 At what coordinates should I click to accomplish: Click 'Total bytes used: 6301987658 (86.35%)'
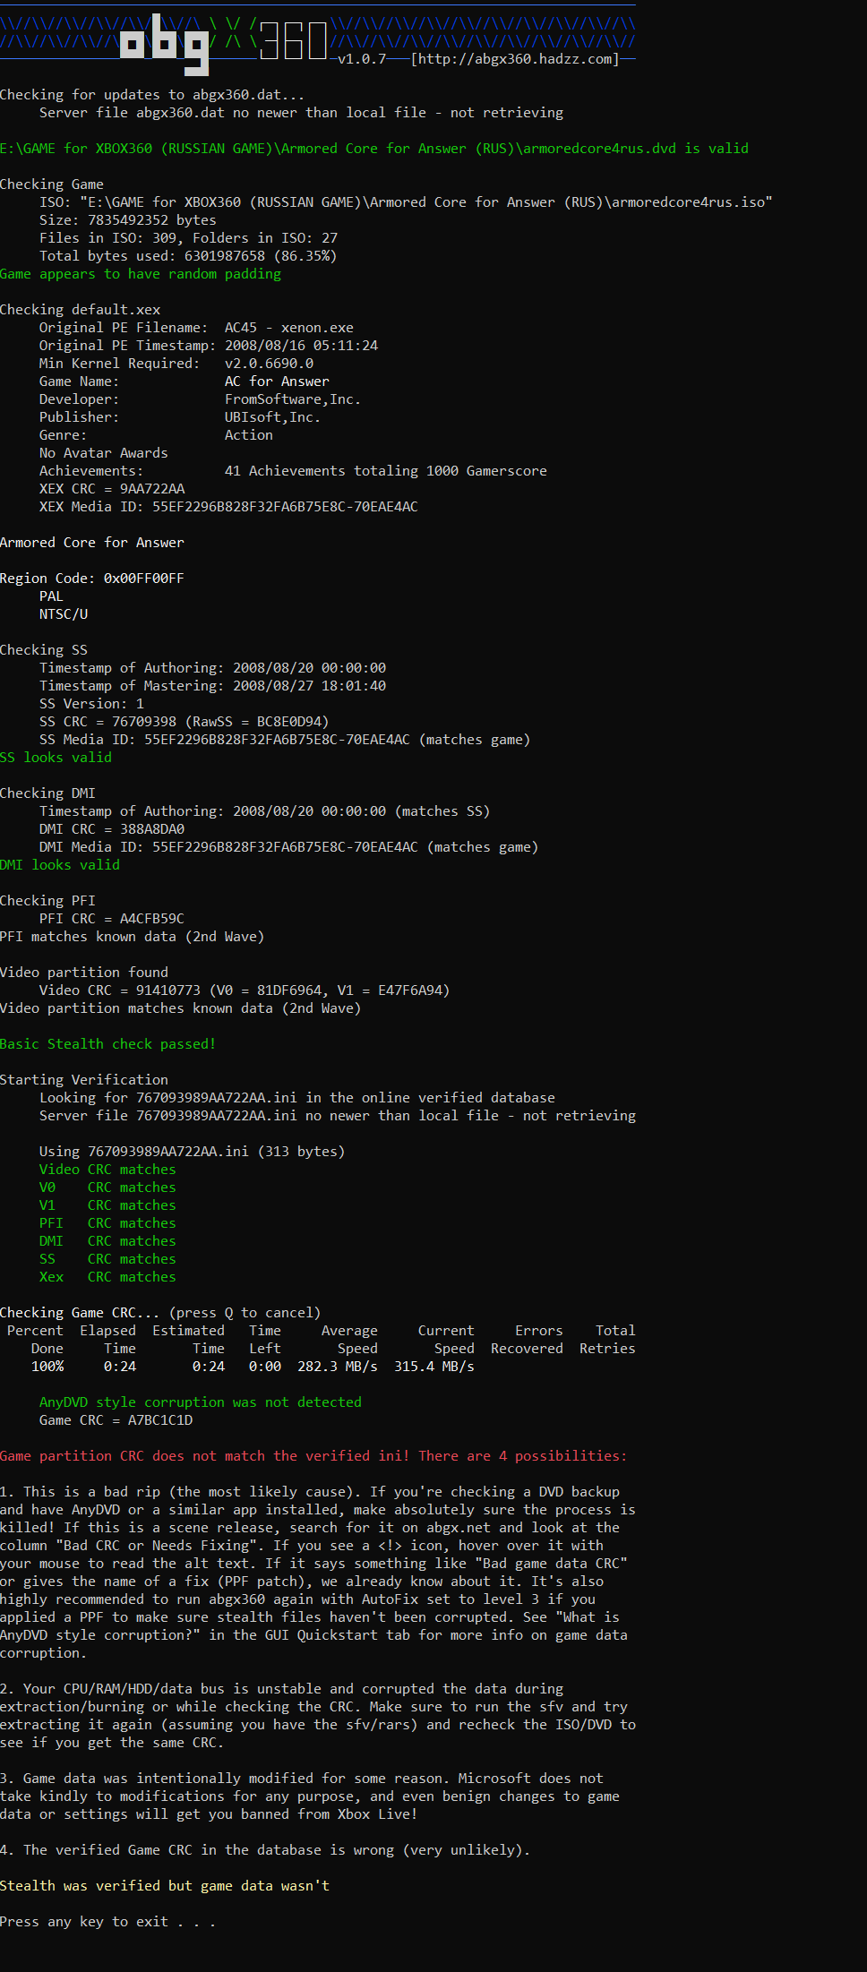click(188, 256)
